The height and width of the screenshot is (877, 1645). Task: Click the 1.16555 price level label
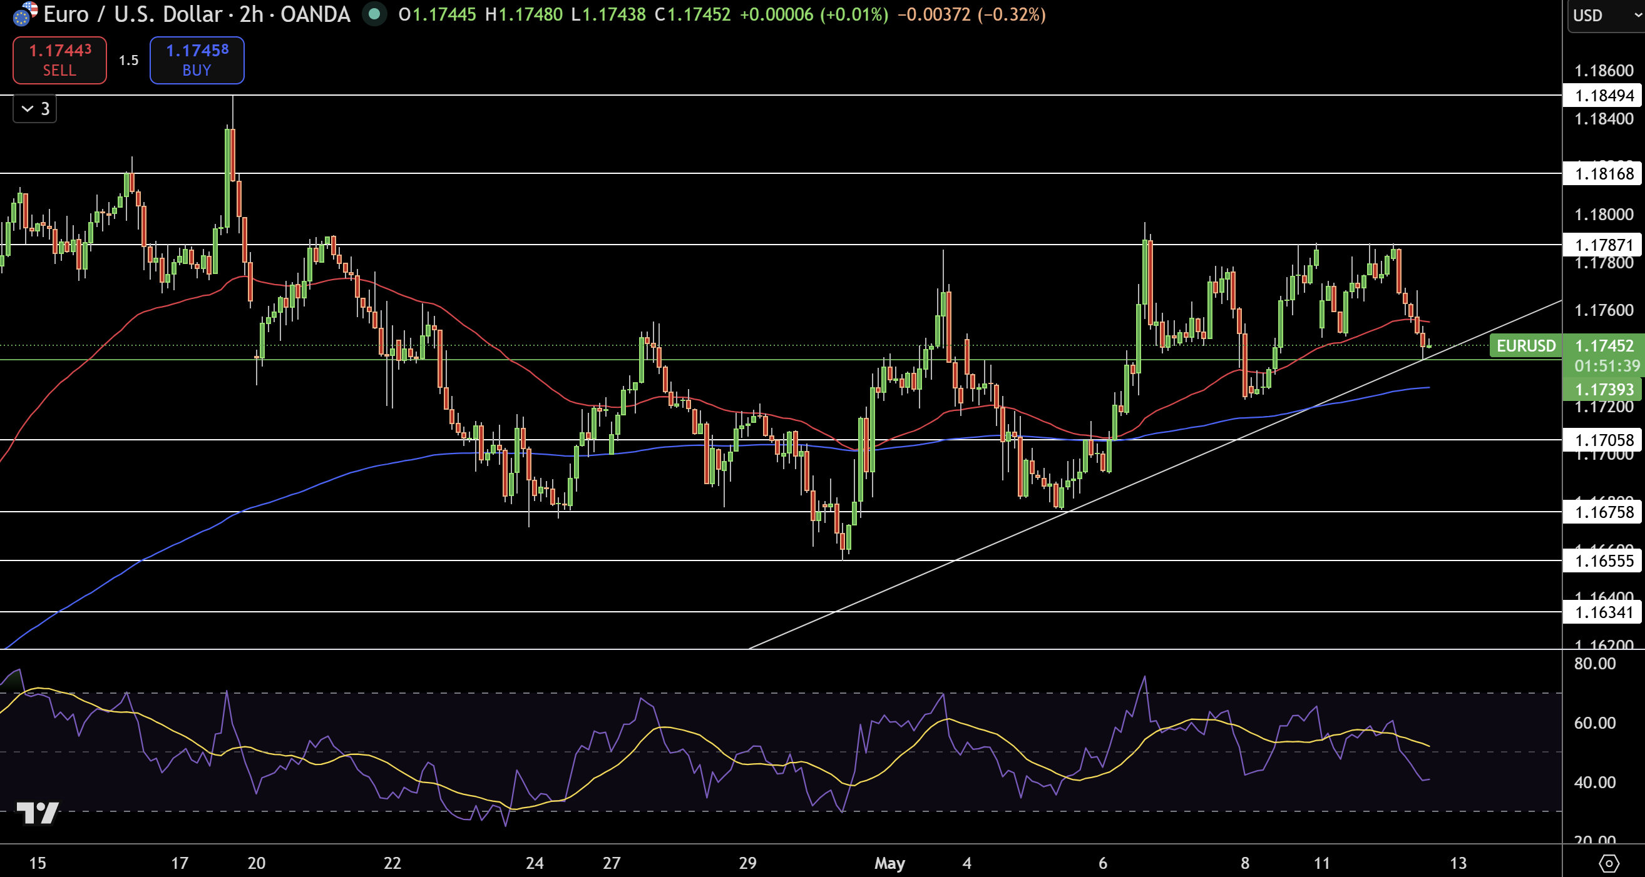1602,561
